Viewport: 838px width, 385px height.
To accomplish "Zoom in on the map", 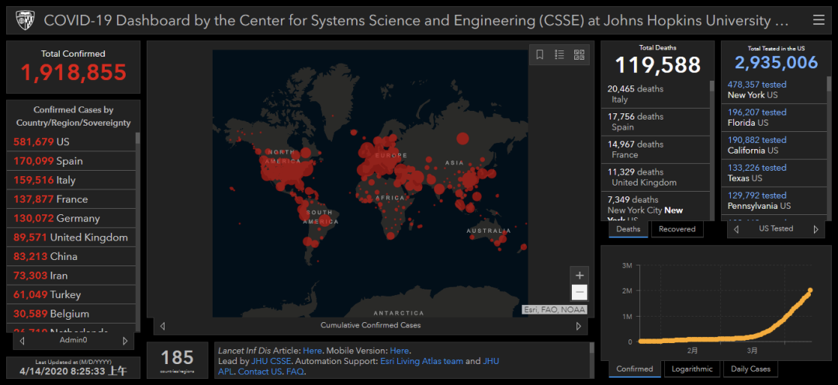I will click(579, 275).
